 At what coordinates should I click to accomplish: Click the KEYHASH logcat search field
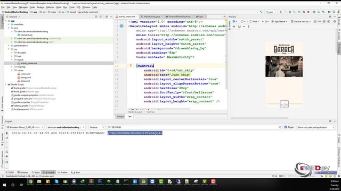click(195, 127)
